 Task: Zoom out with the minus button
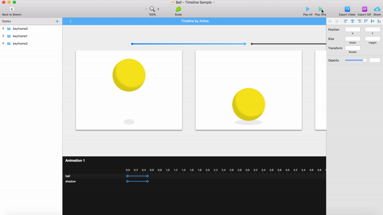click(146, 9)
